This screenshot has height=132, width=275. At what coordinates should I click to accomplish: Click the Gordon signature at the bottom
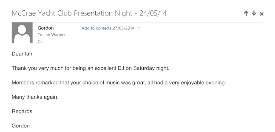[x=21, y=126]
